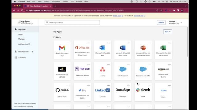Image resolution: width=197 pixels, height=110 pixels.
Task: Open a new browser tab
Action: [55, 6]
